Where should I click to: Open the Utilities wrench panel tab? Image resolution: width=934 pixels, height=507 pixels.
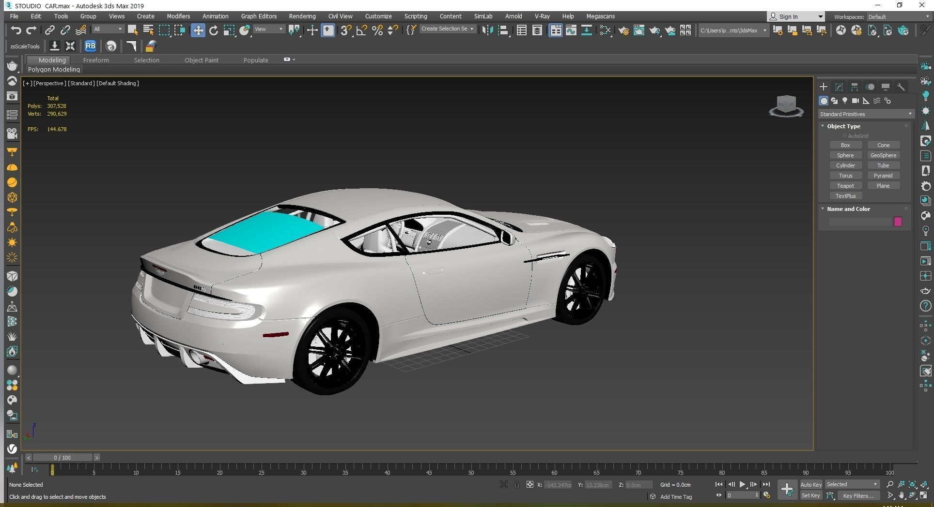901,87
